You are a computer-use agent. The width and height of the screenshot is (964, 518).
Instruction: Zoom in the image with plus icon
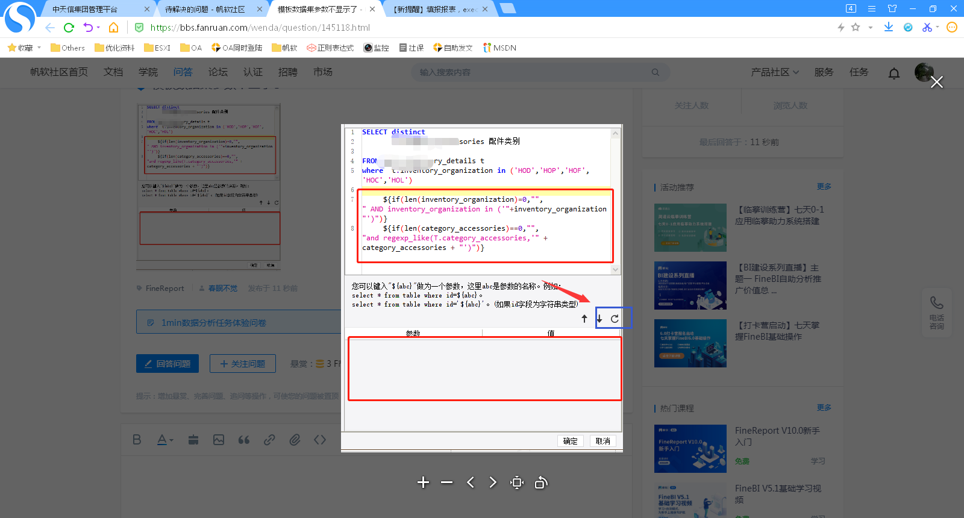[x=424, y=482]
